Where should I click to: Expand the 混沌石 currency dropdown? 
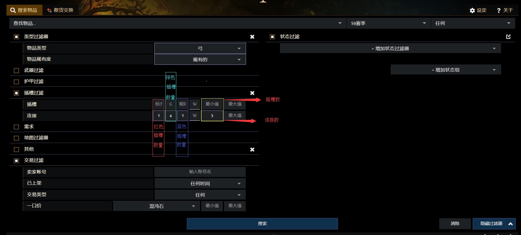click(x=156, y=206)
